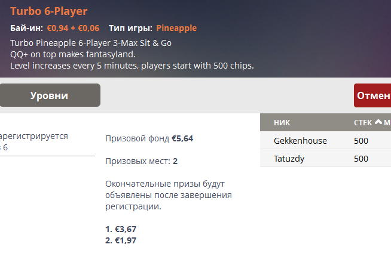
Task: Click Tatuzdy's 500 stack value
Action: (x=361, y=159)
